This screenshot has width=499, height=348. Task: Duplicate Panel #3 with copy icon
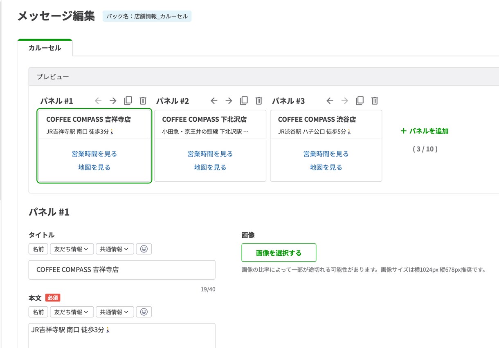360,100
